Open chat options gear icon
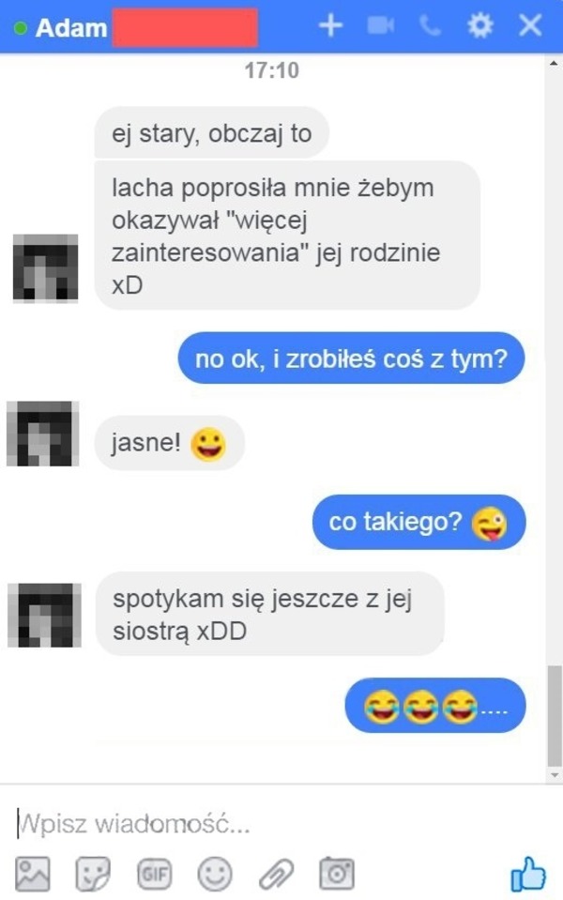 (479, 25)
